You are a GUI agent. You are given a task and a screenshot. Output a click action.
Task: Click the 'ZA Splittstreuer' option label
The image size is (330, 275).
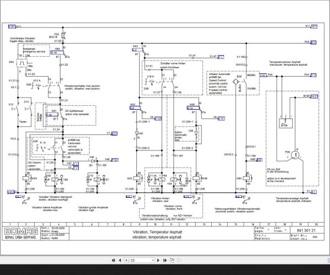(x=74, y=111)
